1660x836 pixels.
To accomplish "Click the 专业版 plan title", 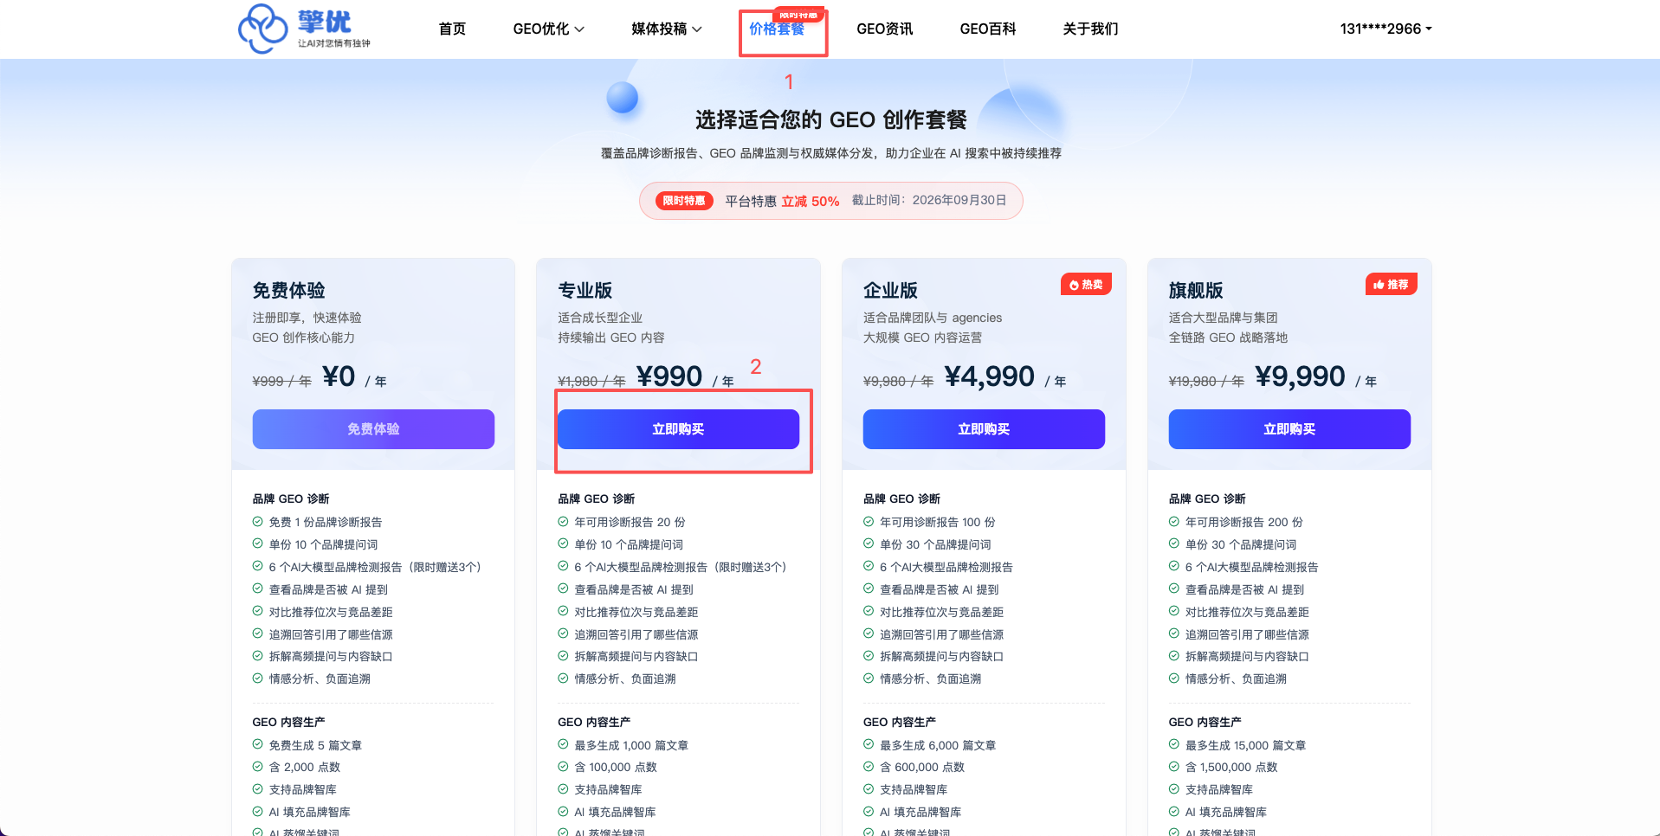I will coord(585,290).
